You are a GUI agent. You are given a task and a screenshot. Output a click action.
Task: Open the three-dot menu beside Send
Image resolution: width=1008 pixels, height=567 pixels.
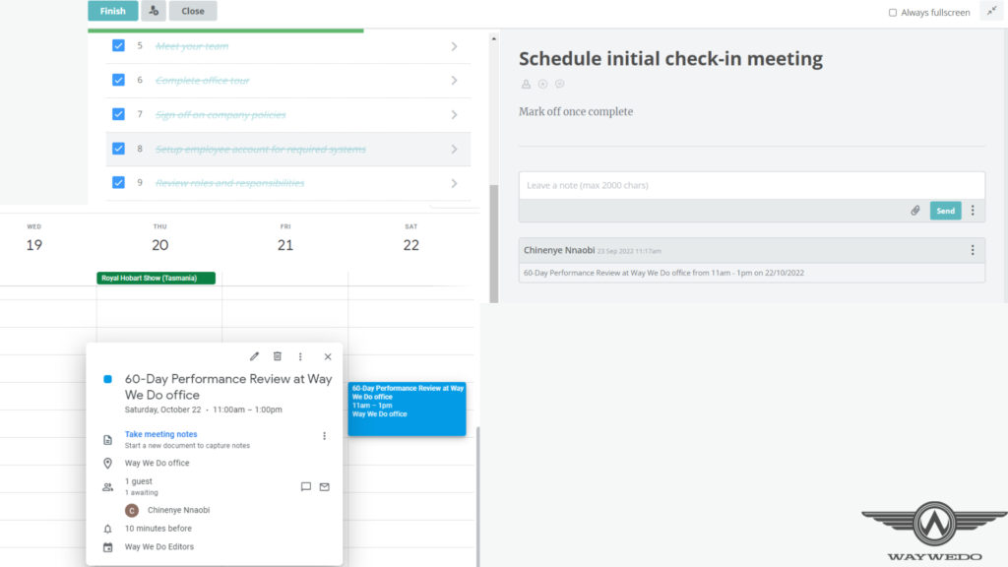point(973,210)
